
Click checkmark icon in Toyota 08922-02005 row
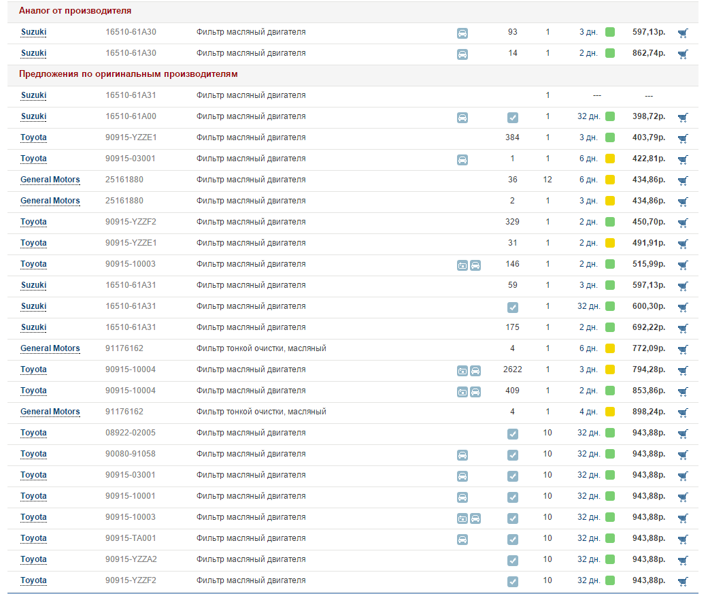click(513, 433)
